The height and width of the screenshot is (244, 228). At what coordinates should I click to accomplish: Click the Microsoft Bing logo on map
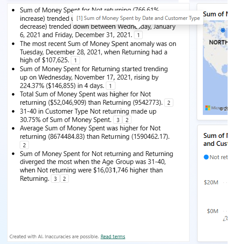point(208,108)
